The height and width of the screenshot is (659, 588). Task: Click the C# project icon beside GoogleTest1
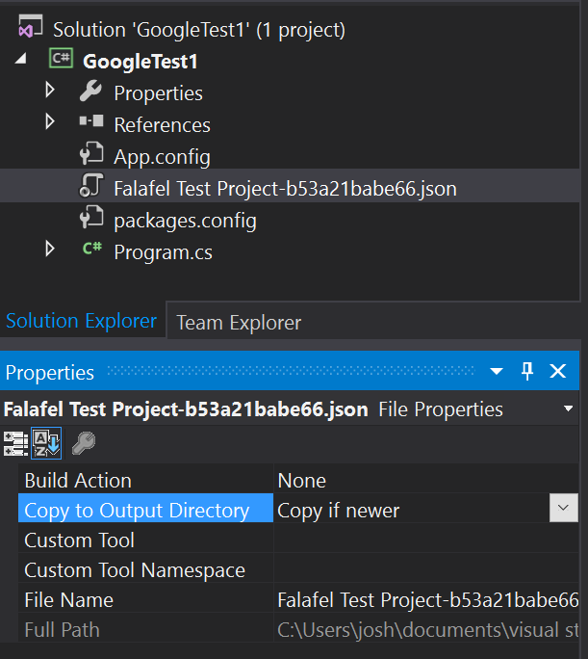pos(61,59)
